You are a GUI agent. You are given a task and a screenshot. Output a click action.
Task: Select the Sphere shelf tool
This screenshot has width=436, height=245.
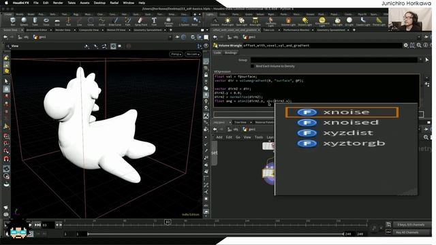[24, 21]
